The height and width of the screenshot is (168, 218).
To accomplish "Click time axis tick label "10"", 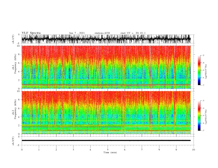I will click(194, 150).
